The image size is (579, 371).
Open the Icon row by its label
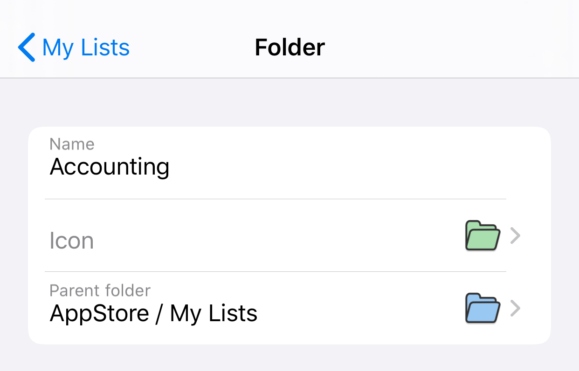click(72, 241)
